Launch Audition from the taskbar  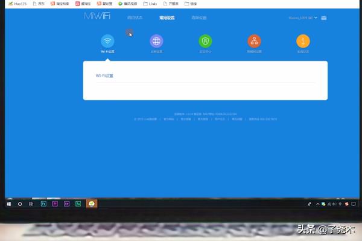[x=78, y=204]
